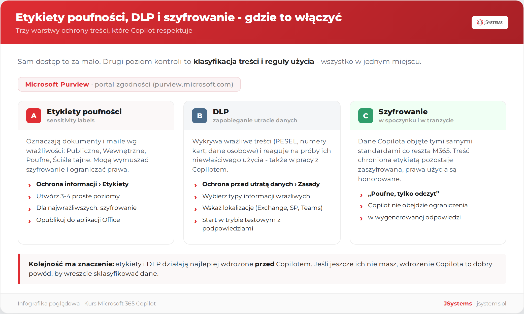
Task: Click the chevron beside 'w wygenerowanej odpowiedzi'
Action: tap(361, 219)
